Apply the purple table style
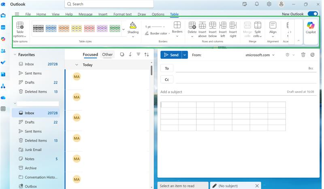 coord(102,28)
